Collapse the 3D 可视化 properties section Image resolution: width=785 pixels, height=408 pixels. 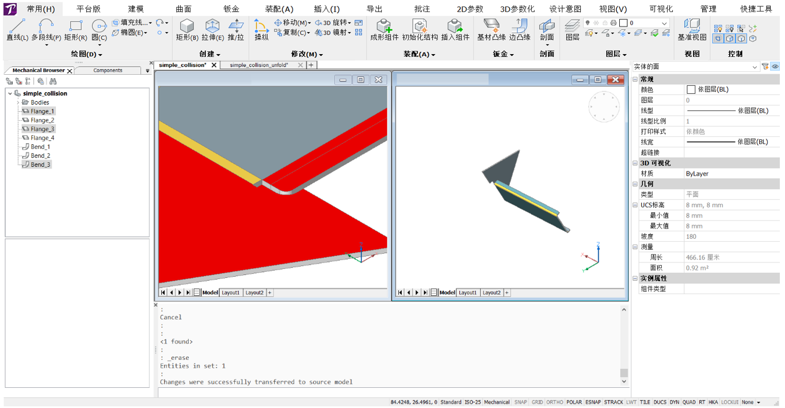click(635, 163)
